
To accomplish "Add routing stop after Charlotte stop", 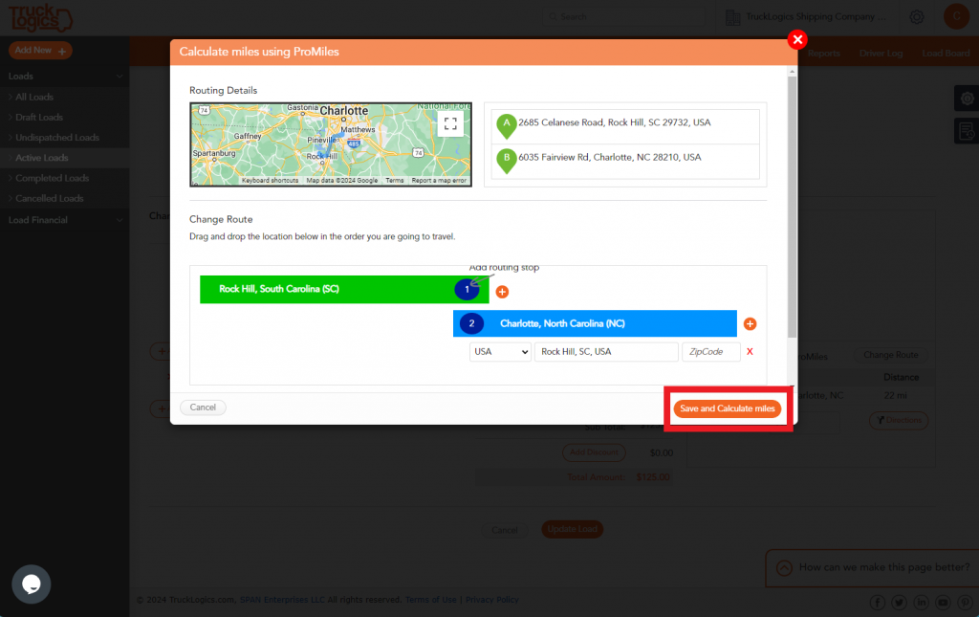I will click(750, 323).
